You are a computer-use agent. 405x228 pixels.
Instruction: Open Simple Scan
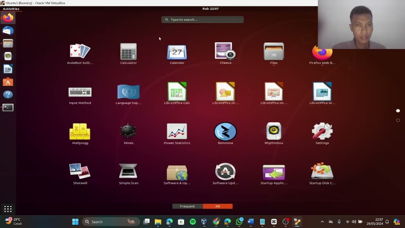coord(128,174)
